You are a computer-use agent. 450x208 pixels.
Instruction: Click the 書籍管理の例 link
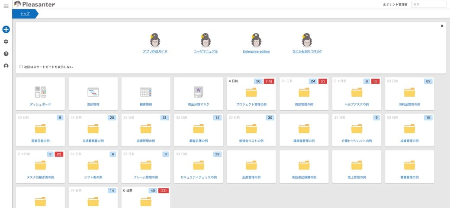coord(409,177)
